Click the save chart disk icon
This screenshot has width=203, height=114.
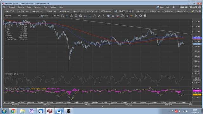(145, 16)
